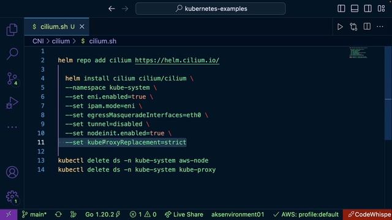Click 'eni.enabled=true' text

116,97
